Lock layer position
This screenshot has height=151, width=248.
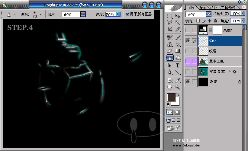point(210,21)
